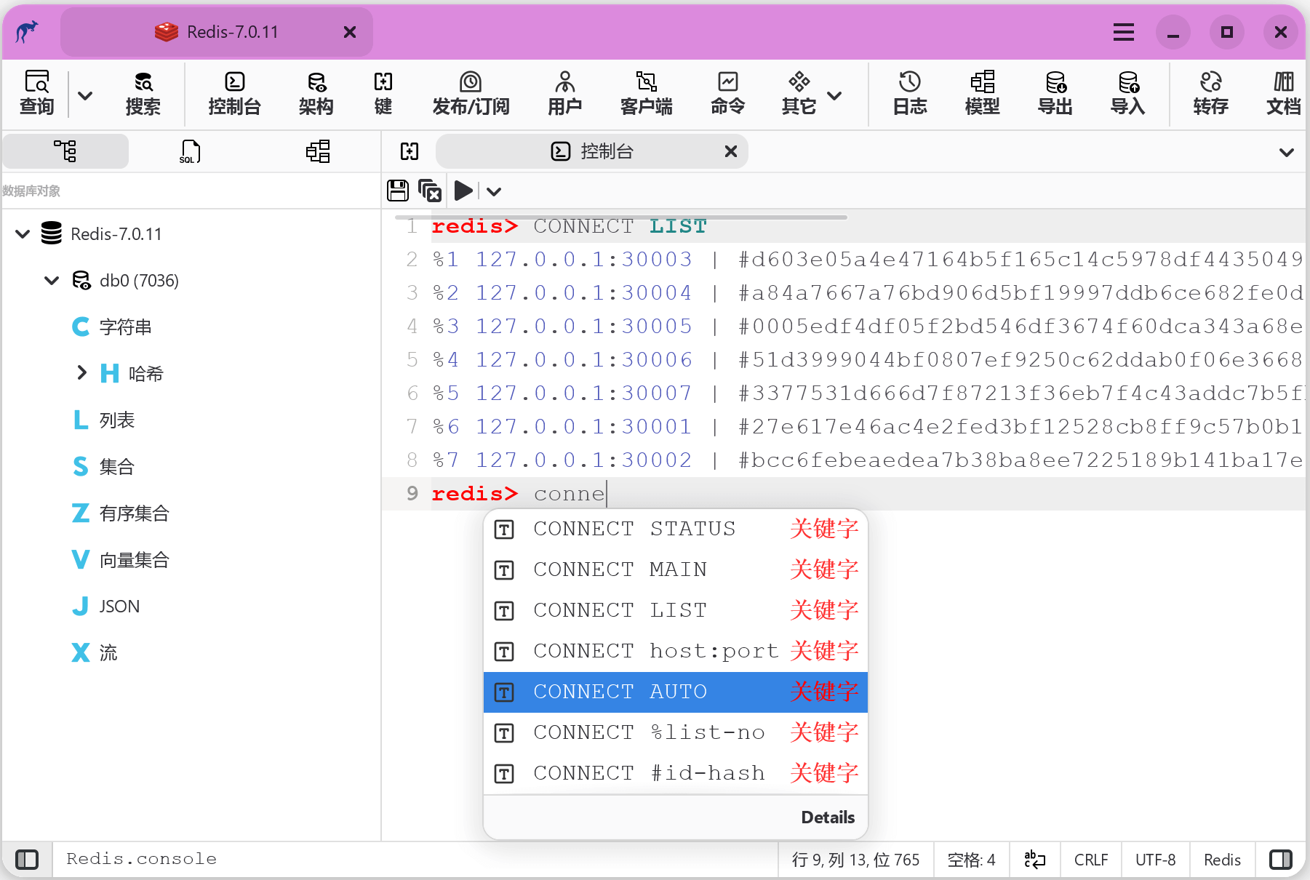The width and height of the screenshot is (1310, 880).
Task: Toggle the right sidebar panel in status bar
Action: tap(1280, 860)
